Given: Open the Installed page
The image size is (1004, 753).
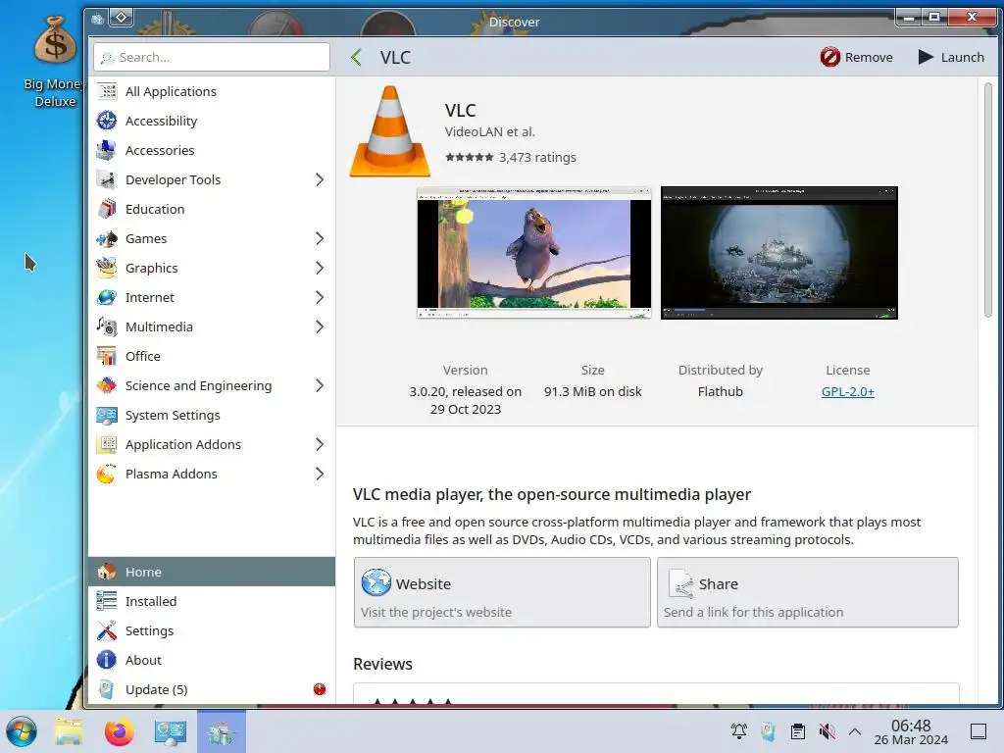Looking at the screenshot, I should [x=212, y=601].
